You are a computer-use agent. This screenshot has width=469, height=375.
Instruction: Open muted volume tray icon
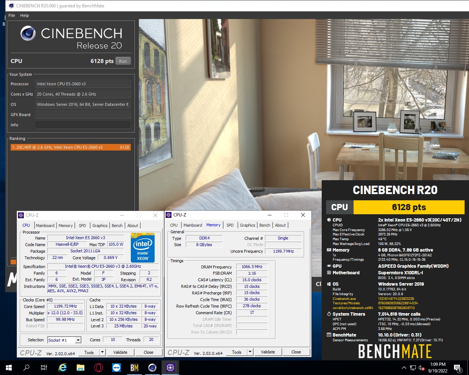click(x=422, y=368)
